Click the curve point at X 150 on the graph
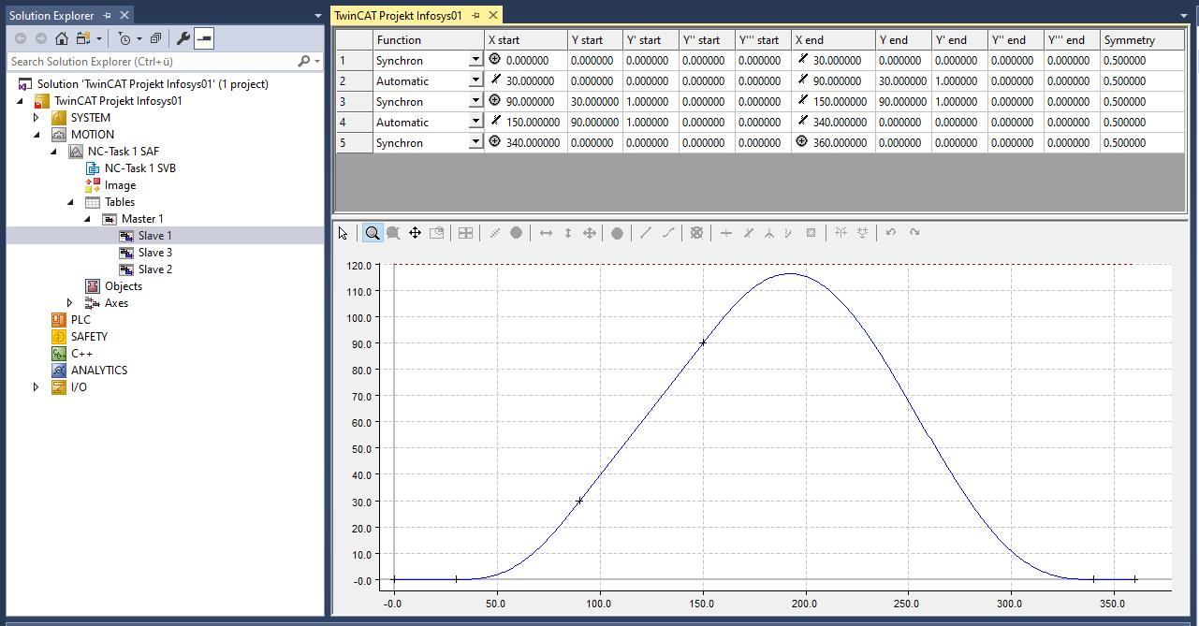 click(x=702, y=342)
